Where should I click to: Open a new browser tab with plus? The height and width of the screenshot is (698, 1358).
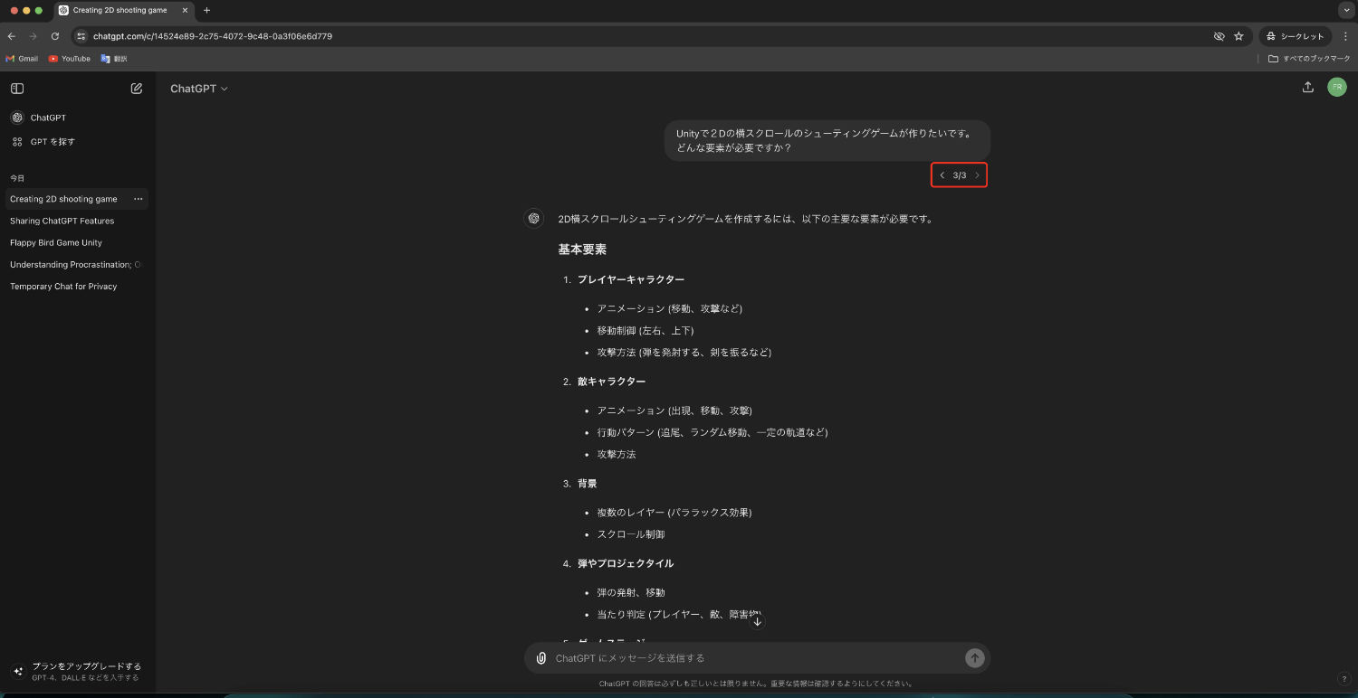coord(206,10)
